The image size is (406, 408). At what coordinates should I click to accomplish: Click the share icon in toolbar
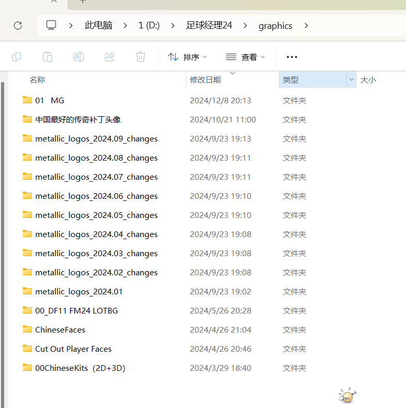pos(110,57)
